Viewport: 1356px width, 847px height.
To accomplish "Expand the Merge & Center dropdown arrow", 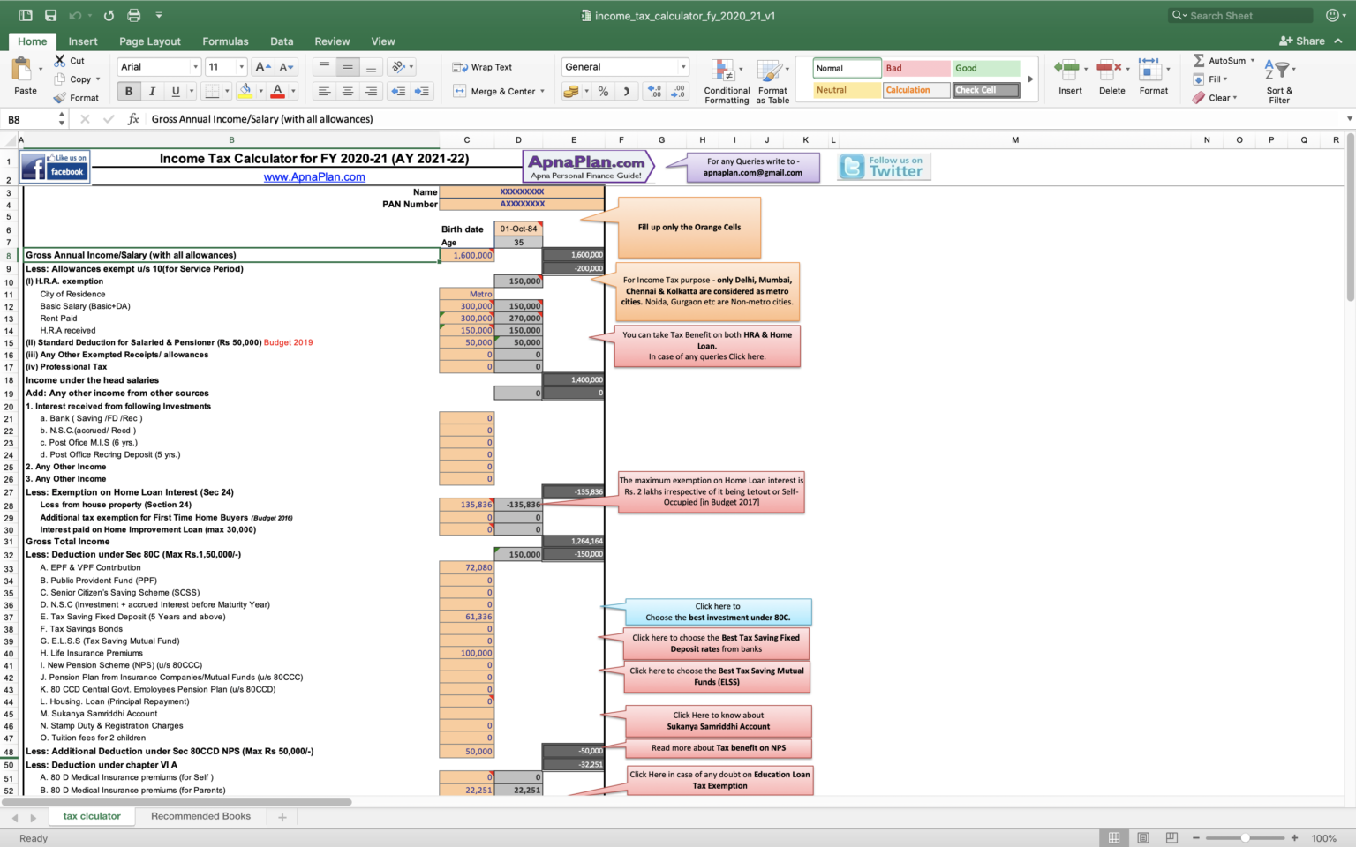I will (x=542, y=92).
